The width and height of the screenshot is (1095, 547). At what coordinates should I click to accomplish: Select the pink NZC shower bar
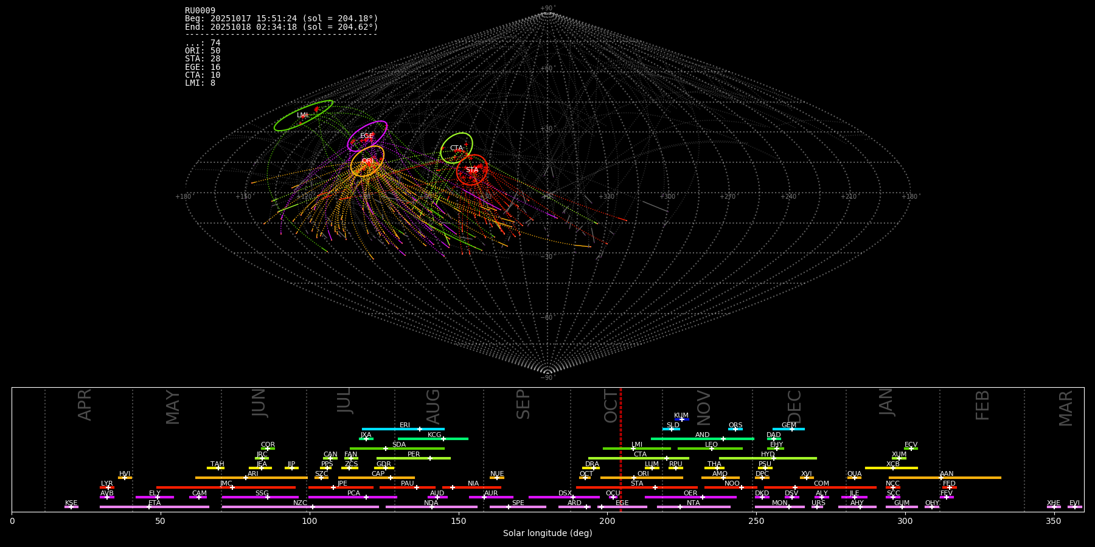(301, 507)
